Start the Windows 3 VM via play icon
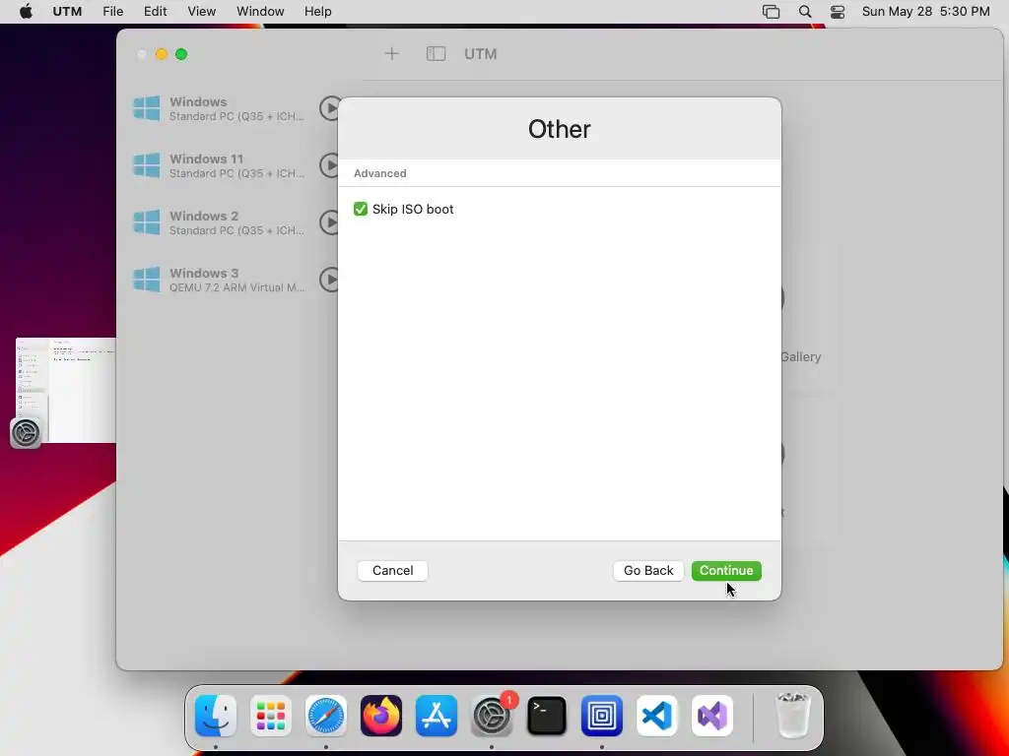This screenshot has height=756, width=1009. (x=330, y=280)
